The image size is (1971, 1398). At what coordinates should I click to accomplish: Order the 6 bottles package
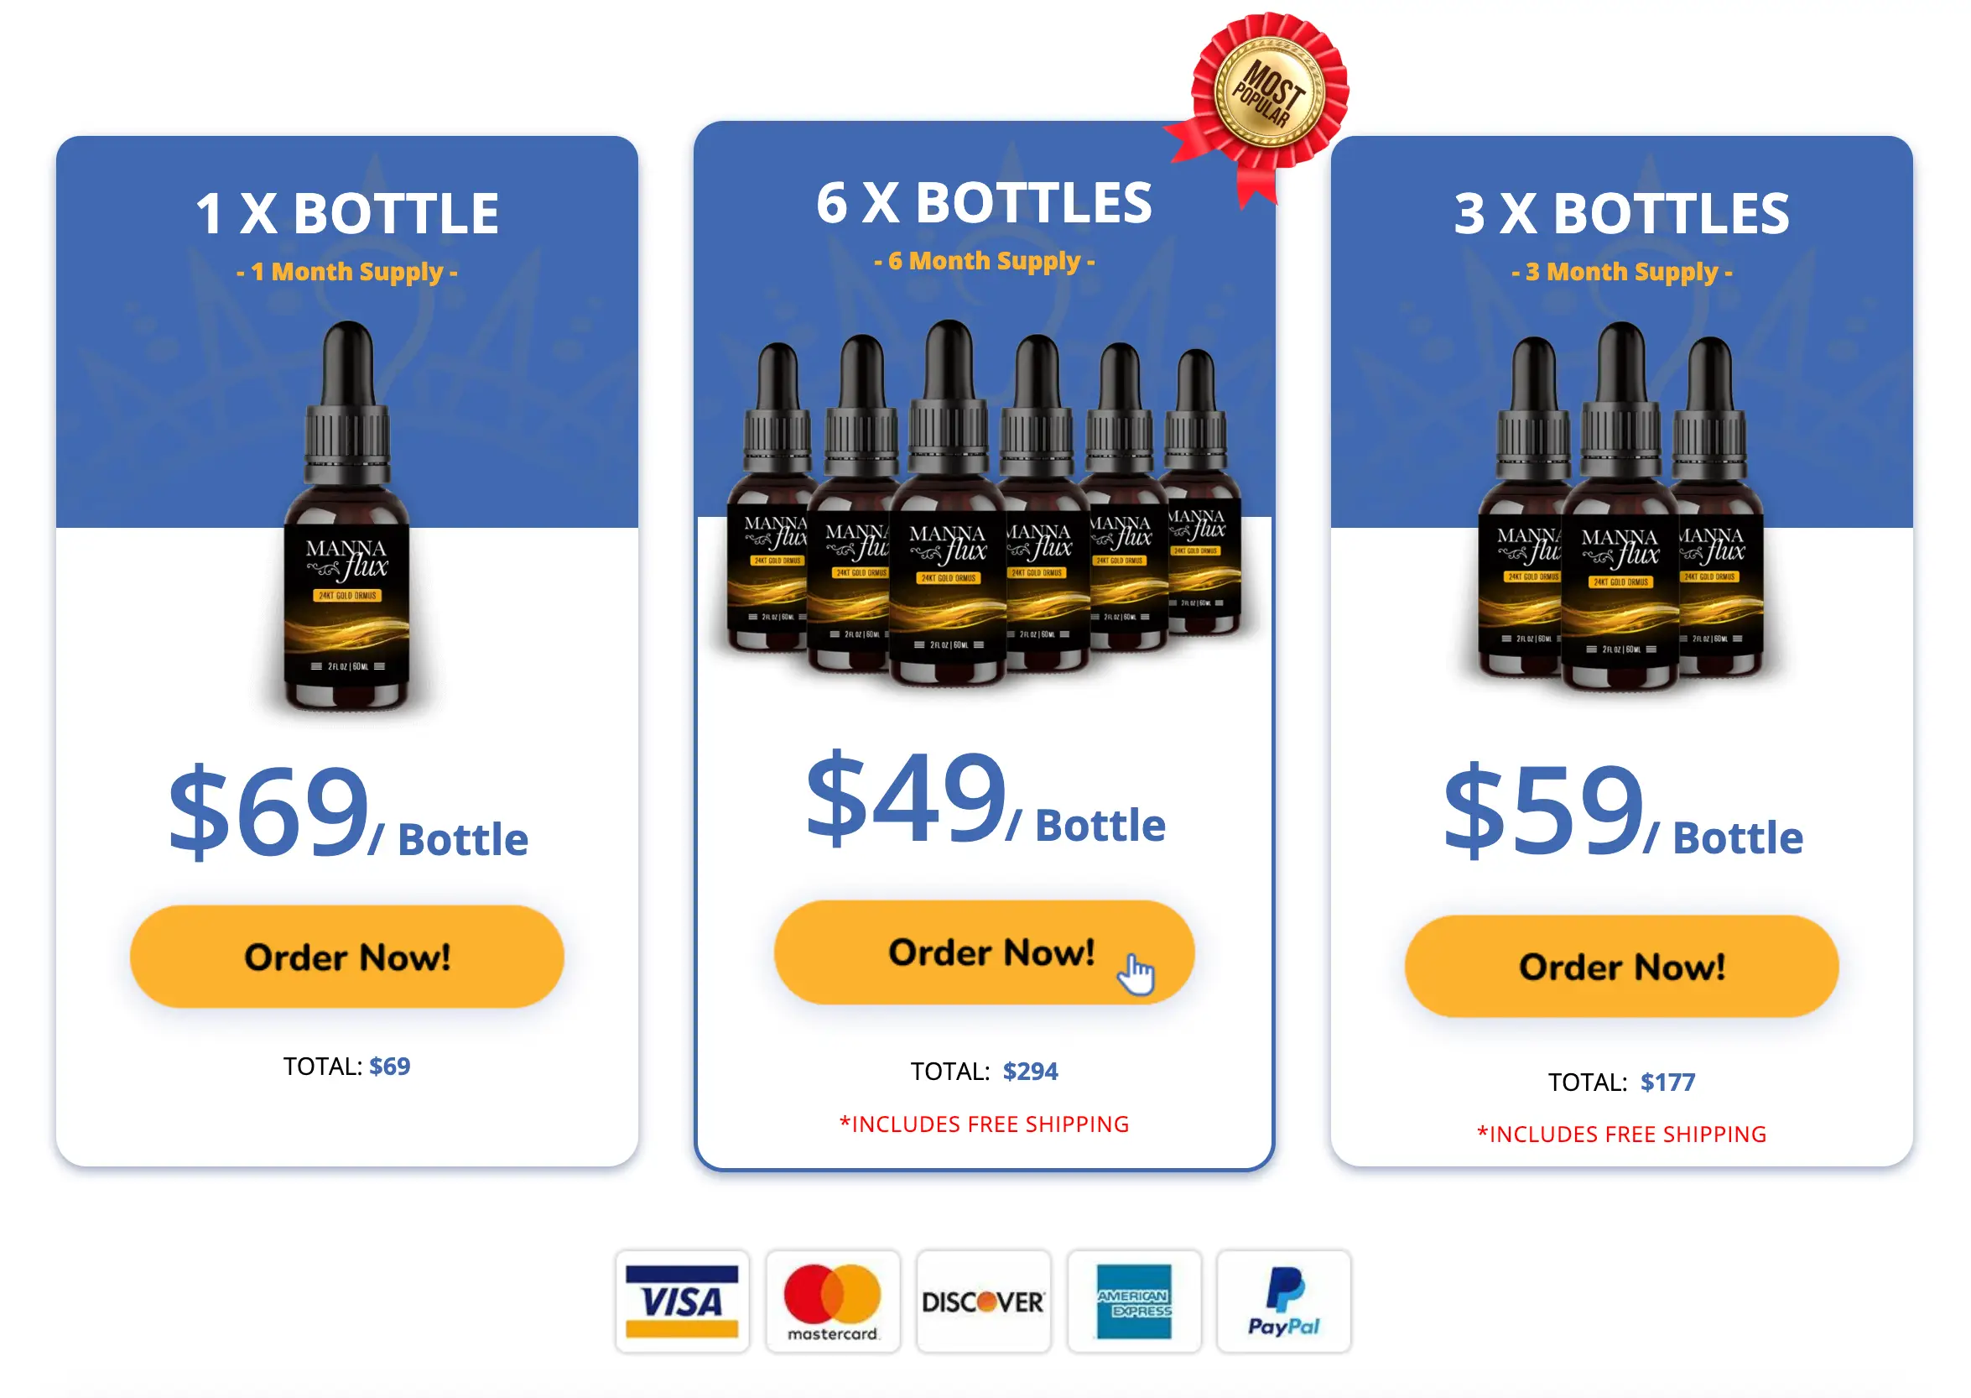pos(983,952)
